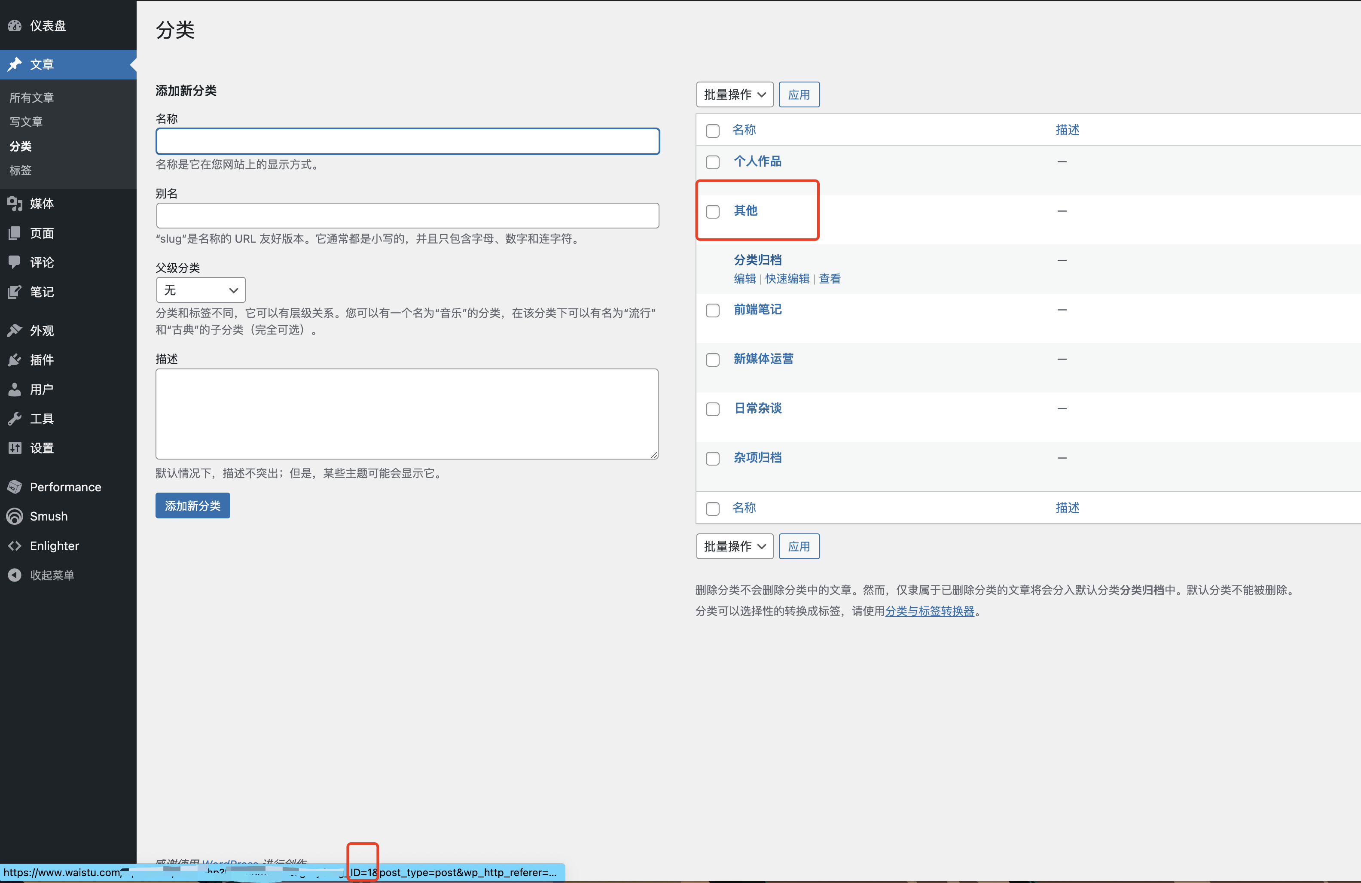Go to 所有文章 in sidebar
The height and width of the screenshot is (883, 1361).
click(x=31, y=97)
